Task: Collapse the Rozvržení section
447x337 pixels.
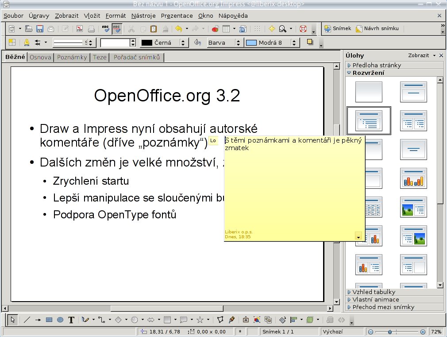Action: pos(394,73)
